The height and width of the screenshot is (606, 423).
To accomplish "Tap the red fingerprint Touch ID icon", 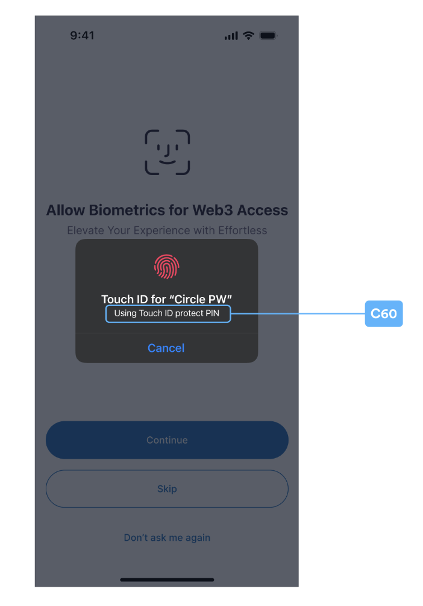I will (167, 267).
